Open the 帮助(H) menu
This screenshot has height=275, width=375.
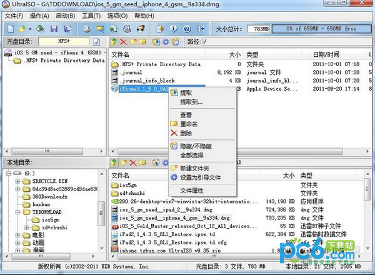click(x=144, y=16)
